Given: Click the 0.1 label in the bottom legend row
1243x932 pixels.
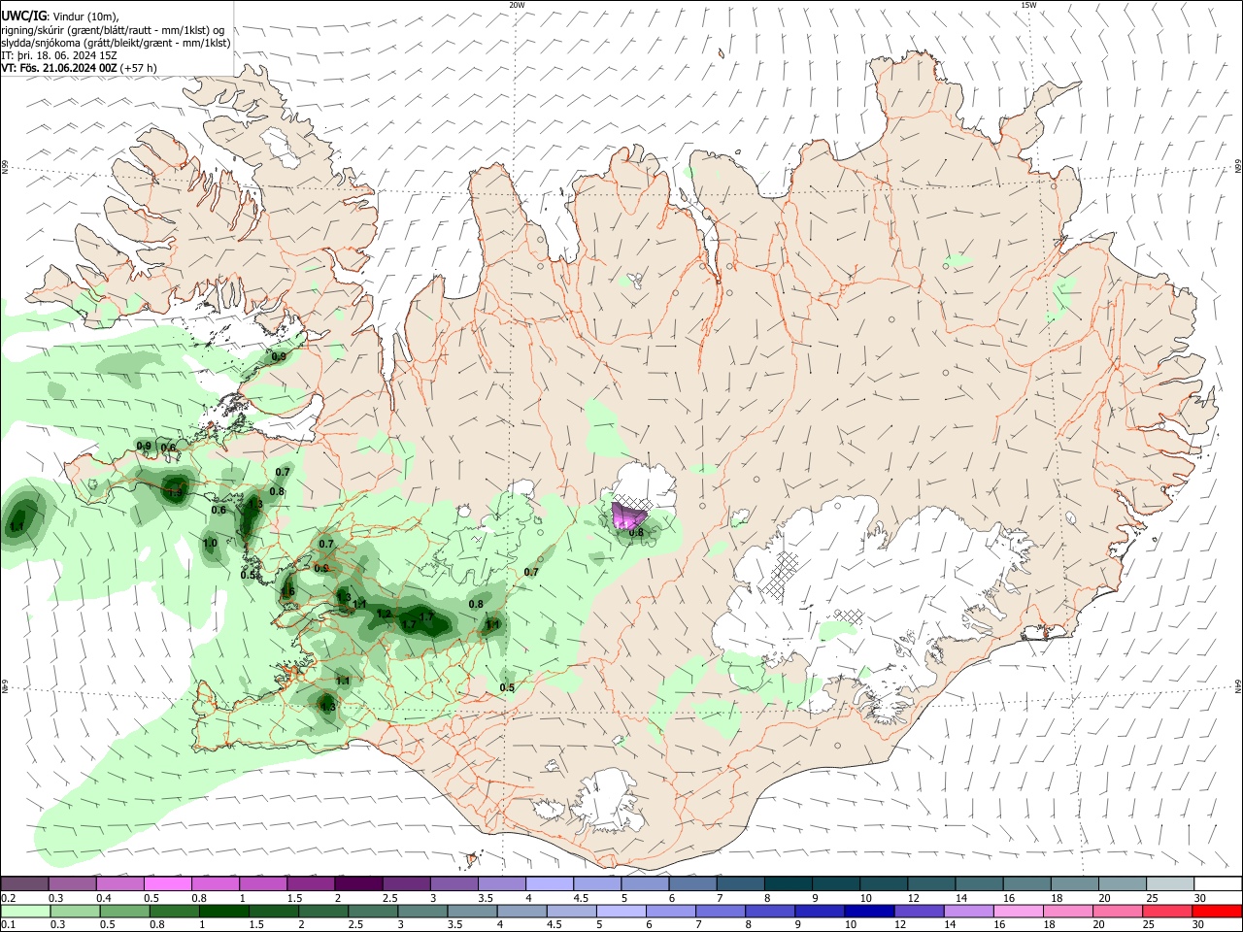Looking at the screenshot, I should tap(8, 925).
